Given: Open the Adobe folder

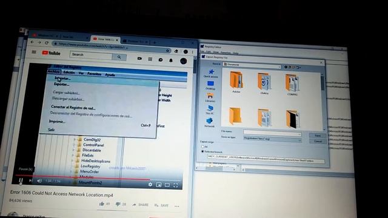Looking at the screenshot, I should (236, 82).
